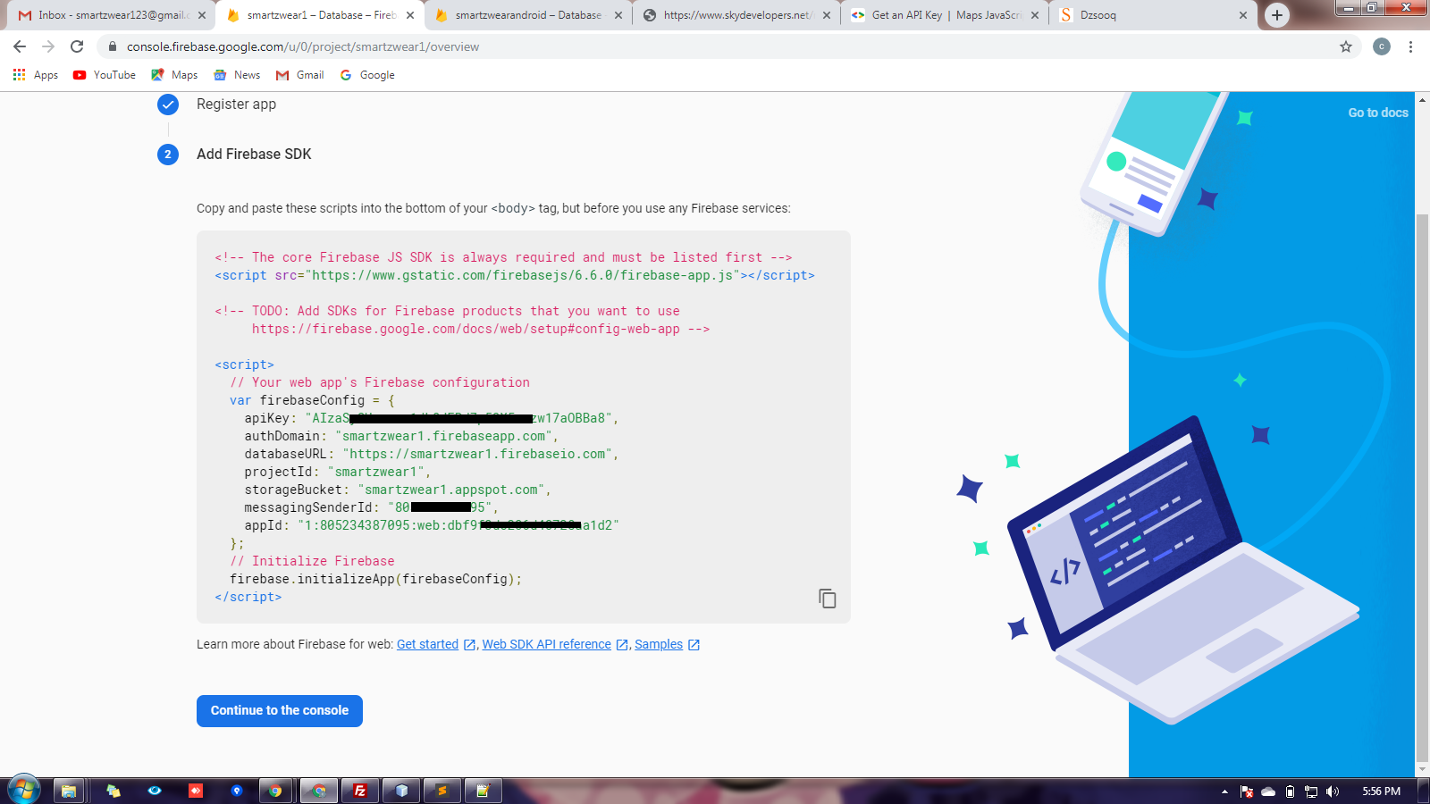Viewport: 1430px width, 804px height.
Task: Open the Get started link
Action: click(427, 644)
